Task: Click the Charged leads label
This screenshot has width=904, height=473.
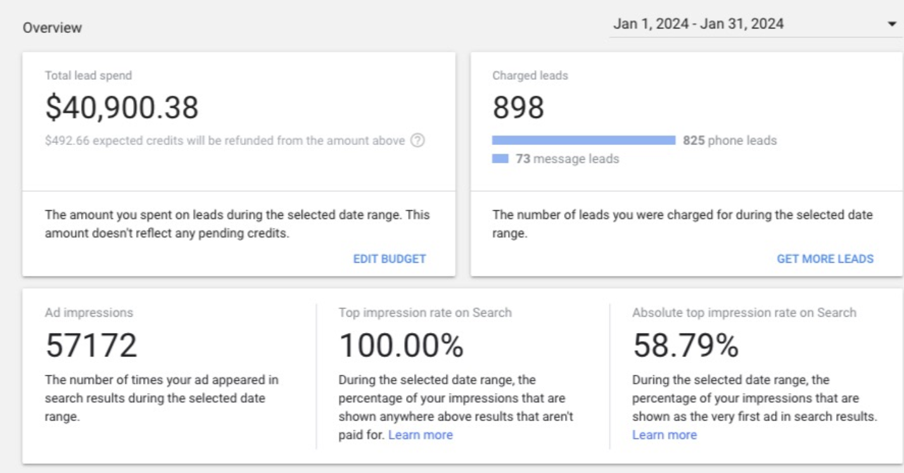Action: tap(530, 75)
